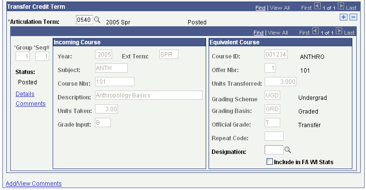This screenshot has width=366, height=190.
Task: Click the Description field Anthropology Basics
Action: 149,95
